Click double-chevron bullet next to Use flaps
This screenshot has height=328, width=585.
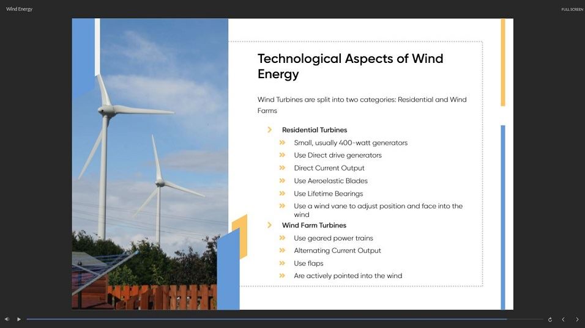(x=282, y=263)
